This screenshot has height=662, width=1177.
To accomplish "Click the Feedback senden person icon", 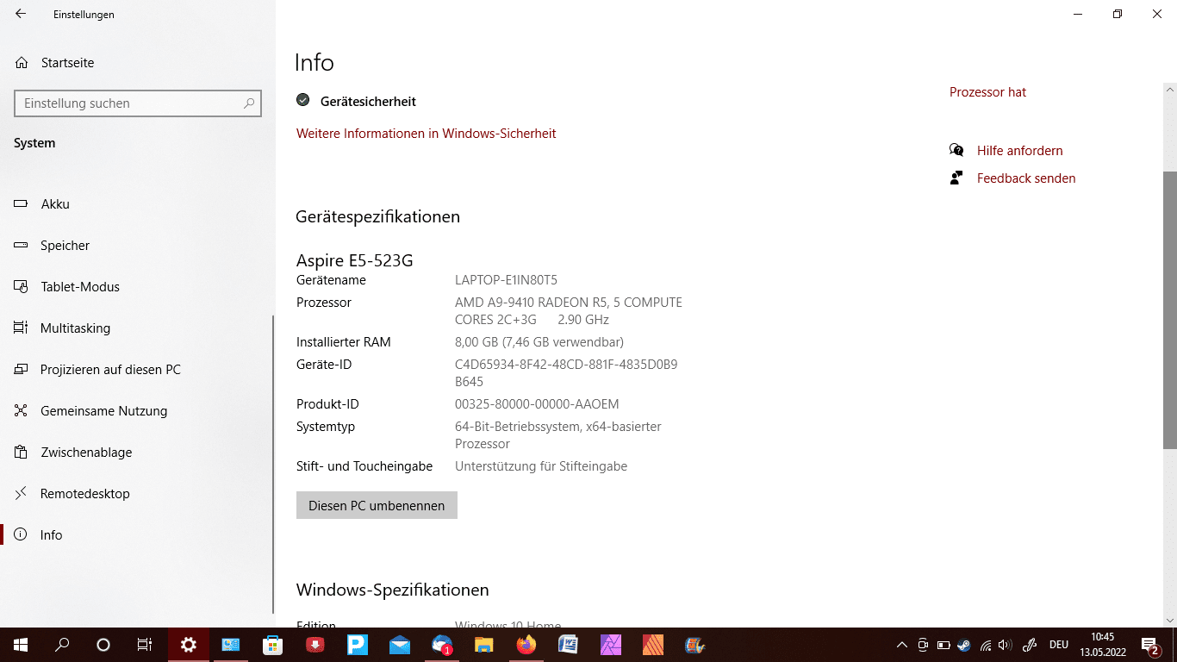I will pos(956,178).
